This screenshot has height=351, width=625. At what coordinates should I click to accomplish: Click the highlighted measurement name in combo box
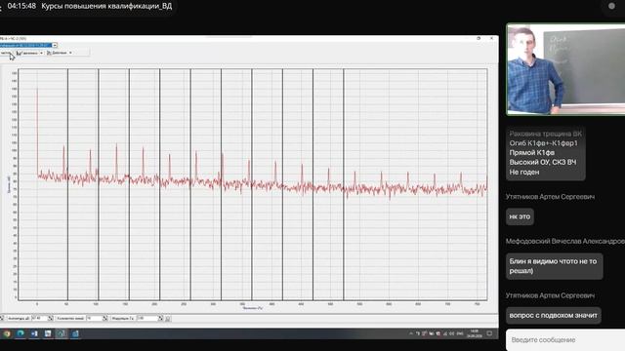(x=25, y=45)
